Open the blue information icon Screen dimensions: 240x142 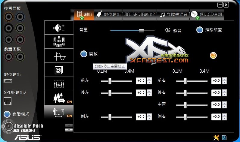click(224, 137)
